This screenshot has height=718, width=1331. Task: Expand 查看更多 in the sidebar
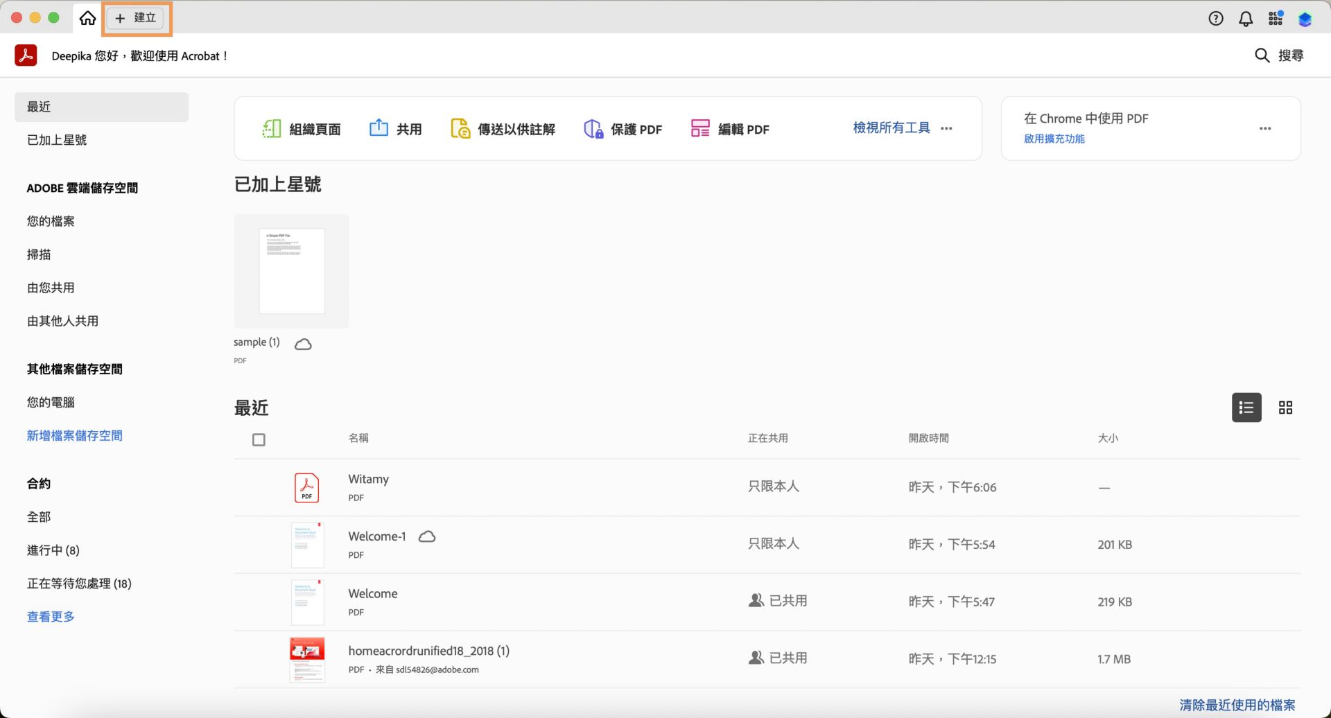pyautogui.click(x=50, y=615)
